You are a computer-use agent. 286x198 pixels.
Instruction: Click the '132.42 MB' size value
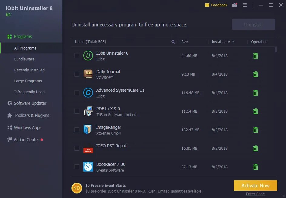click(x=190, y=130)
